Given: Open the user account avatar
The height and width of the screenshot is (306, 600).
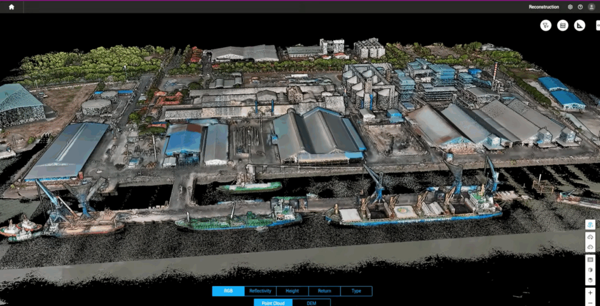Looking at the screenshot, I should click(x=591, y=7).
